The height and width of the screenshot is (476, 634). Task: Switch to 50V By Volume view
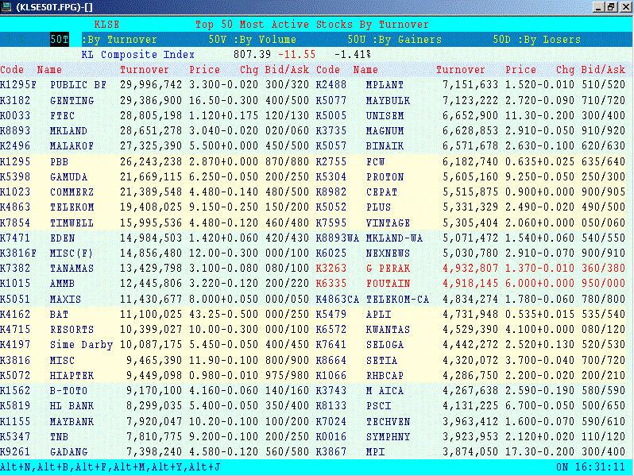click(x=253, y=40)
